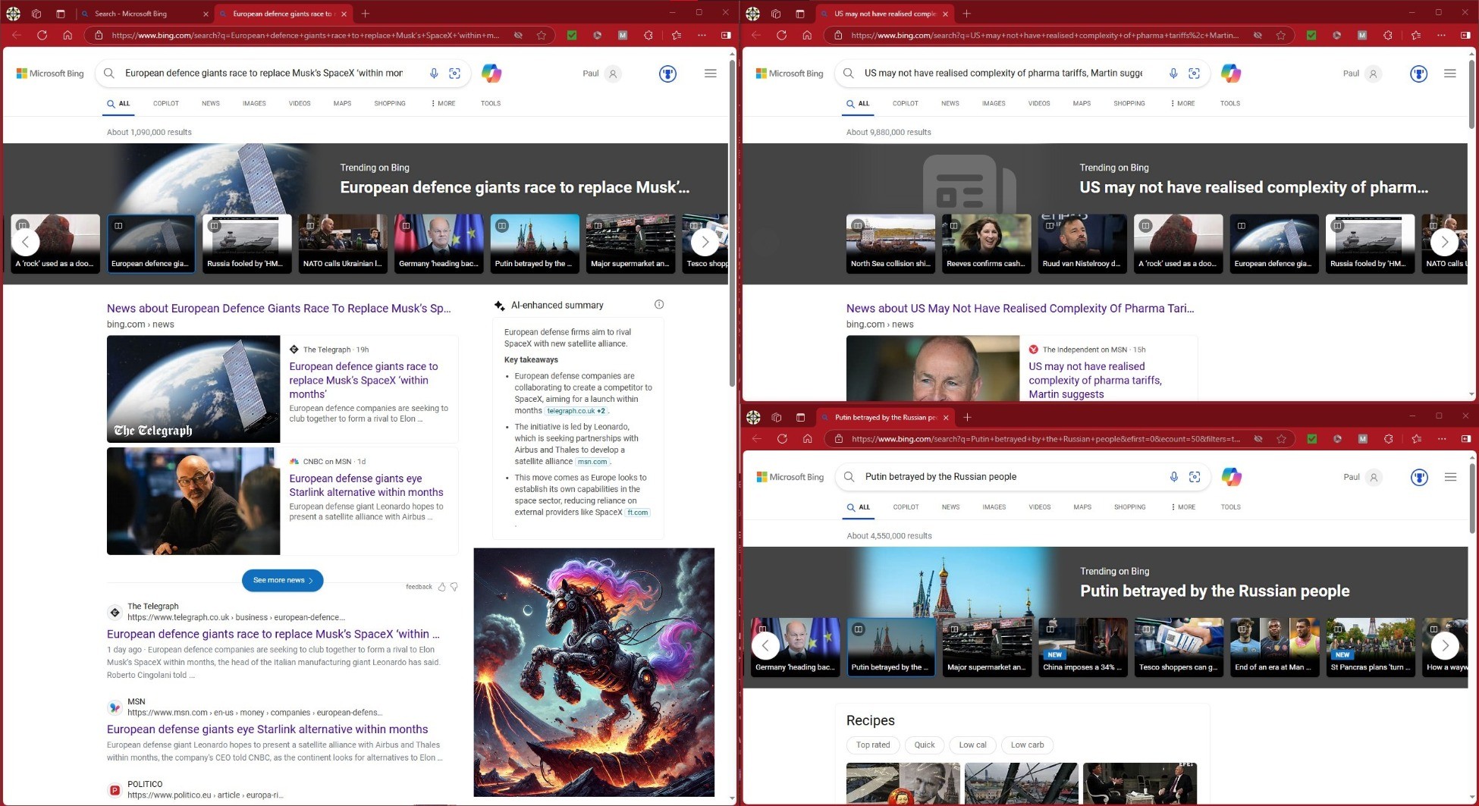Screen dimensions: 1479x806
Task: Click microphone in US pharma tariffs search box
Action: coord(1173,74)
